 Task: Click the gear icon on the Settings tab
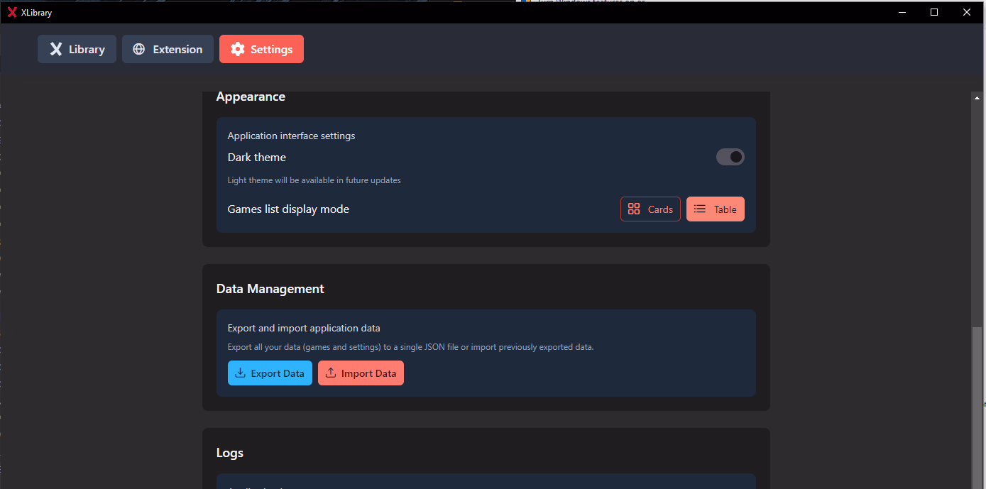coord(238,49)
